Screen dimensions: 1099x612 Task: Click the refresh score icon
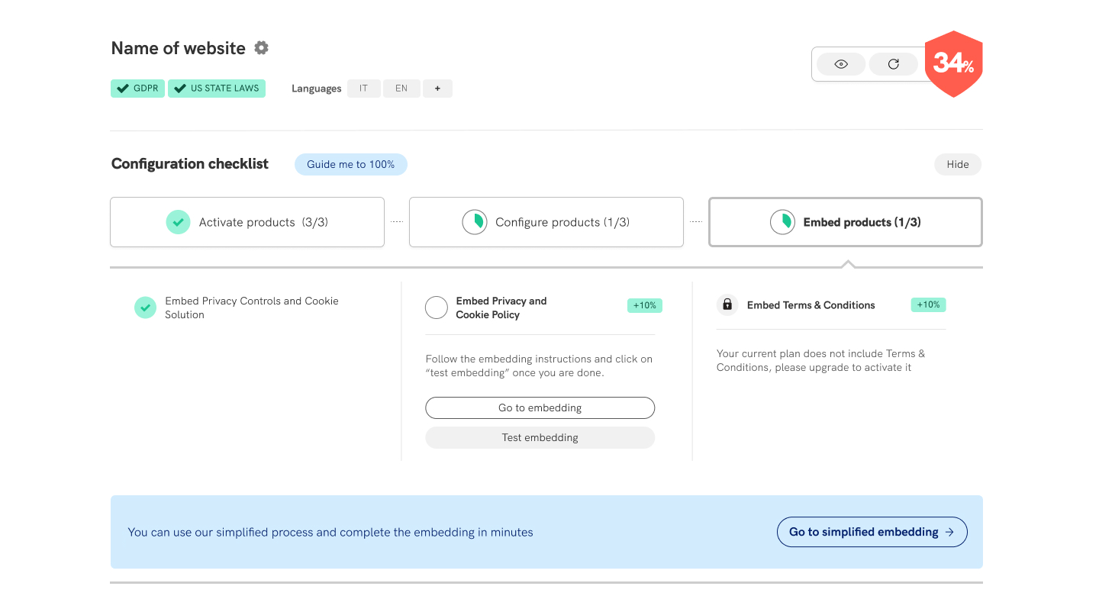(893, 64)
